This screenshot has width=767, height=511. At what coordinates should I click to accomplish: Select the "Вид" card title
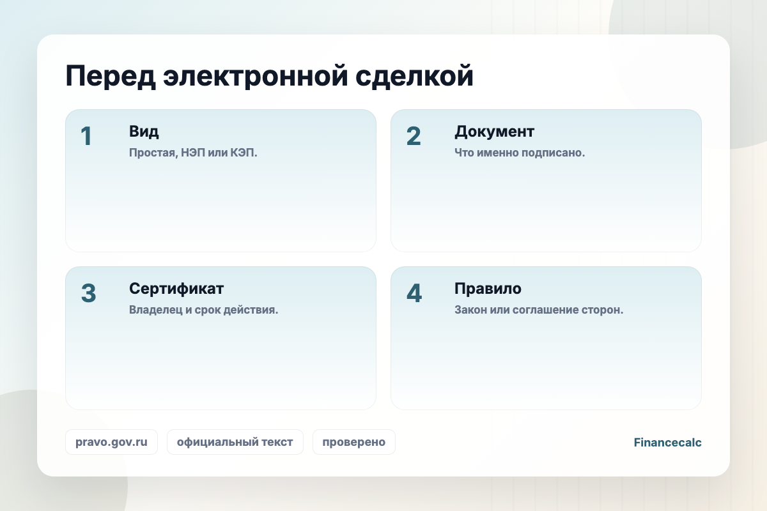144,132
